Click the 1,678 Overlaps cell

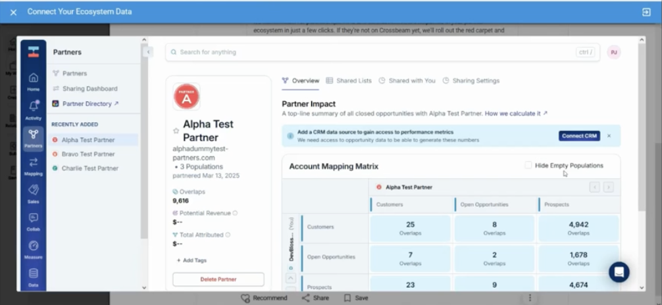[578, 258]
